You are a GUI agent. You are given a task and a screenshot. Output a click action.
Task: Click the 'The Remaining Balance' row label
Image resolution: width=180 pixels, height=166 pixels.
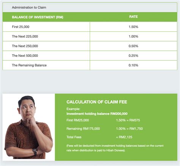[x=29, y=65]
